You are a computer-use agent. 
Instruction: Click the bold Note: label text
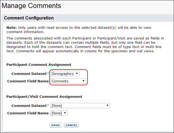11,27
